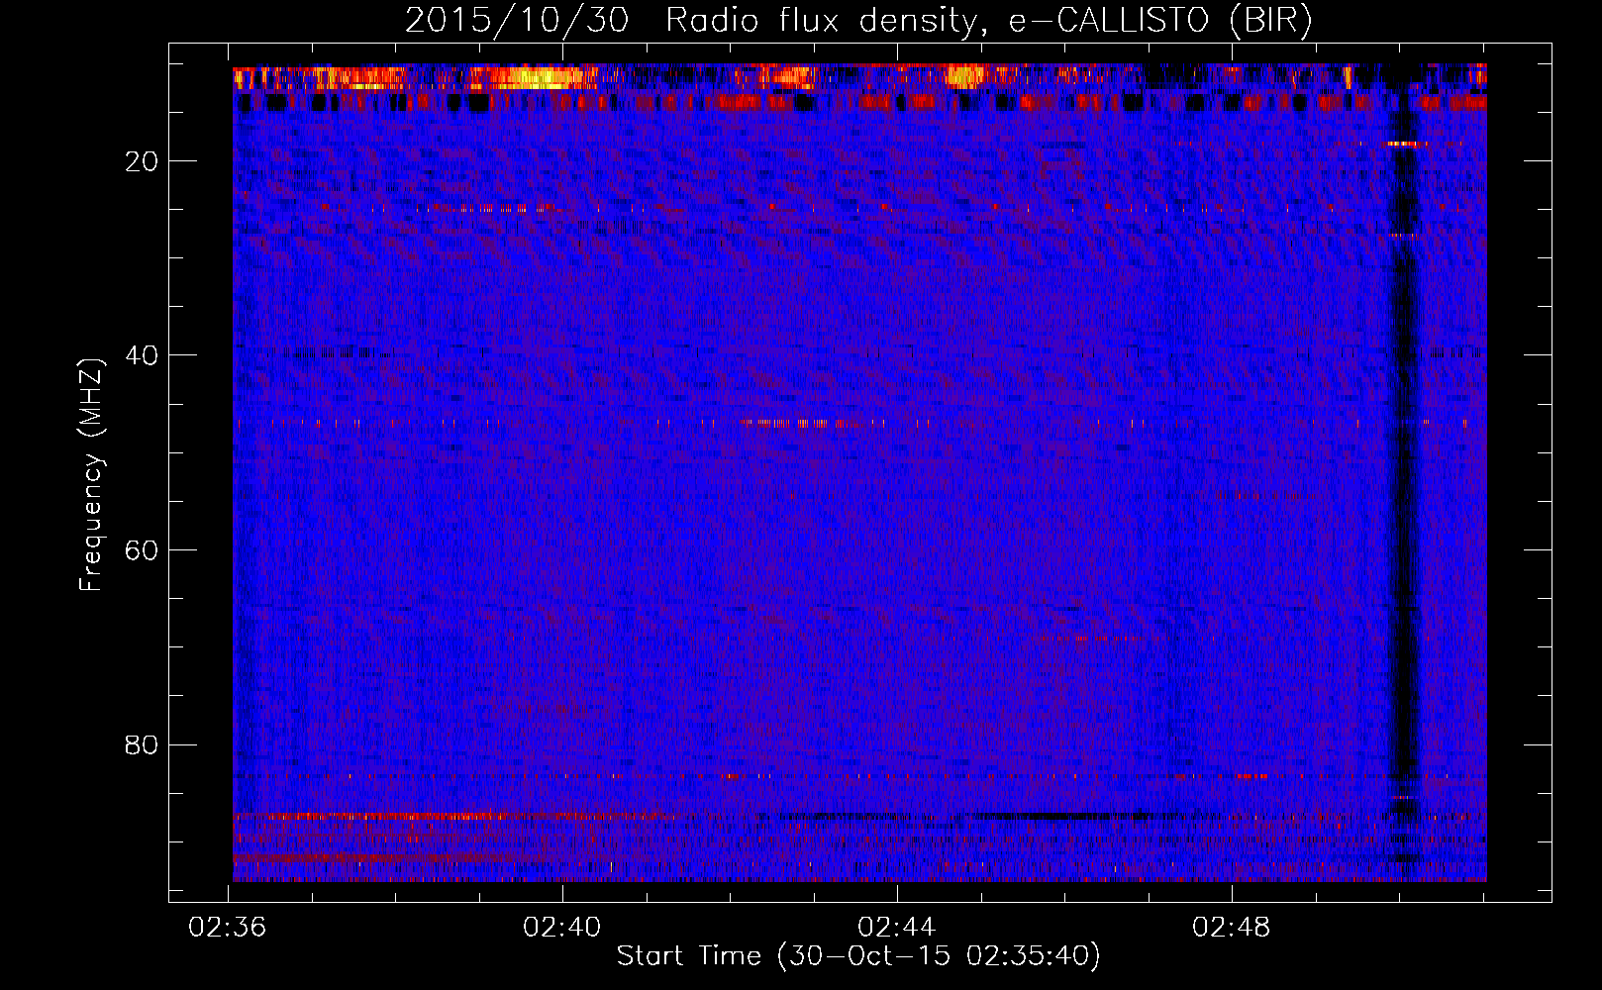Click the "02:44" time tick label

(897, 928)
